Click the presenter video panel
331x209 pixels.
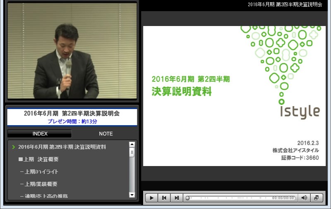click(x=72, y=50)
